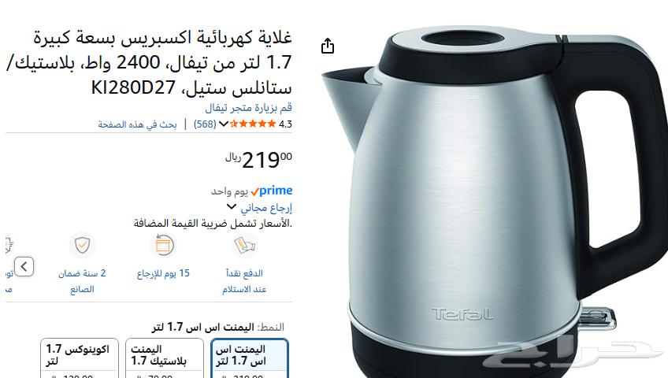Click the 2 سنة ضمان الصانع label
This screenshot has height=378, width=668.
pos(82,281)
